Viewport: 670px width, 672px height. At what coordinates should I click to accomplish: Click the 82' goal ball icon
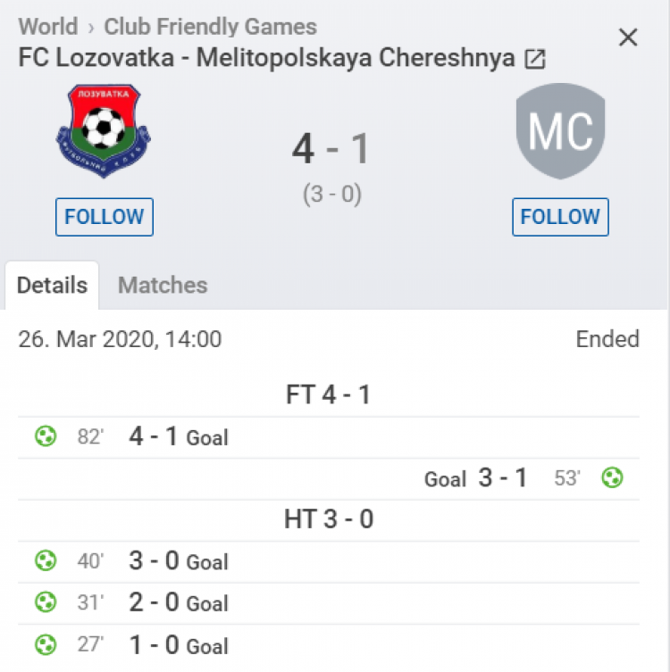point(45,437)
